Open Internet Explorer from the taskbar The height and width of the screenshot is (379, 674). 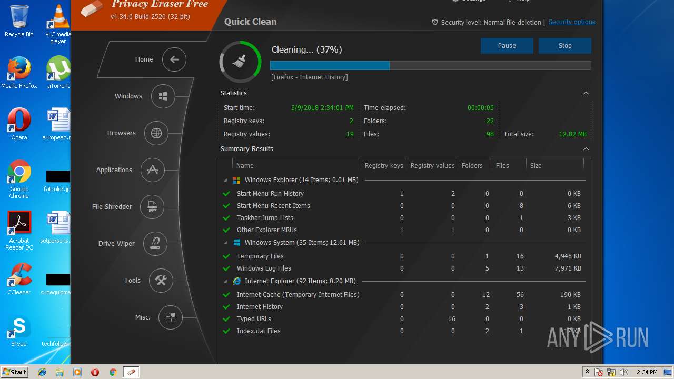click(42, 372)
